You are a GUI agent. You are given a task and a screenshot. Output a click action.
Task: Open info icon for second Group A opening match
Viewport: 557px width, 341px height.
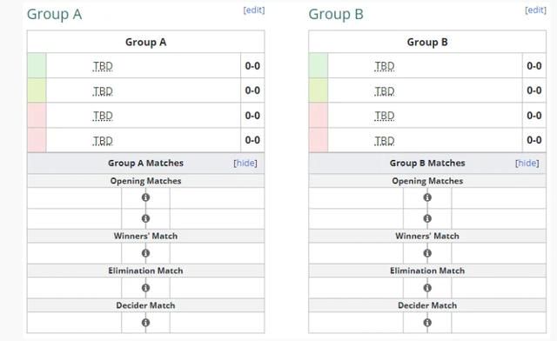(145, 218)
